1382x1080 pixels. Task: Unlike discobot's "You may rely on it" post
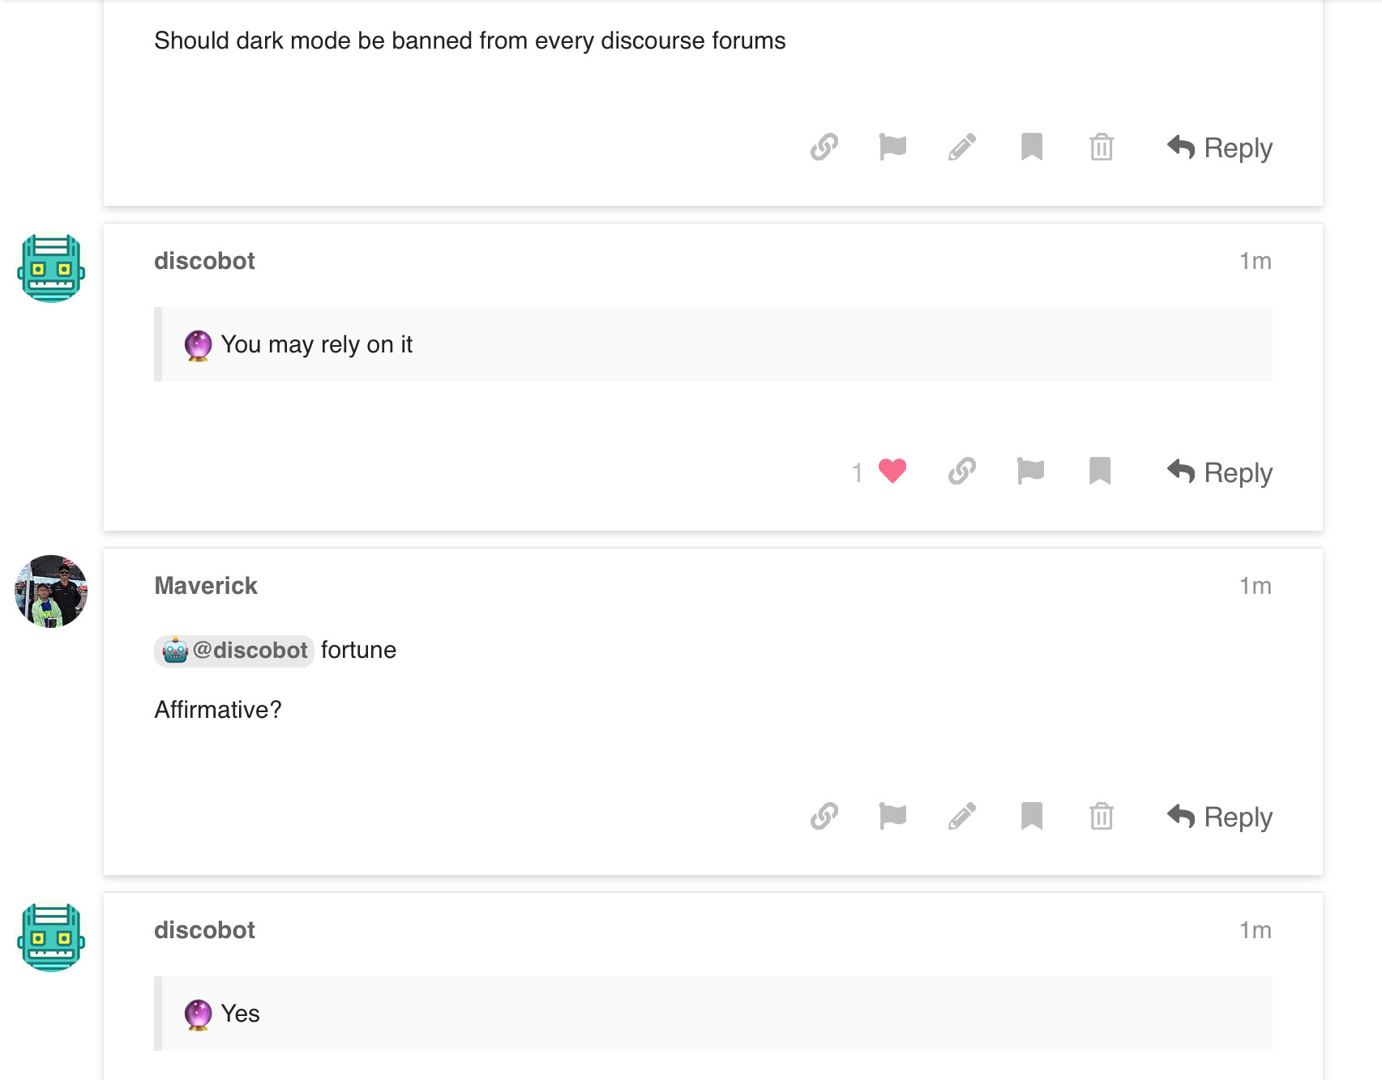(892, 472)
